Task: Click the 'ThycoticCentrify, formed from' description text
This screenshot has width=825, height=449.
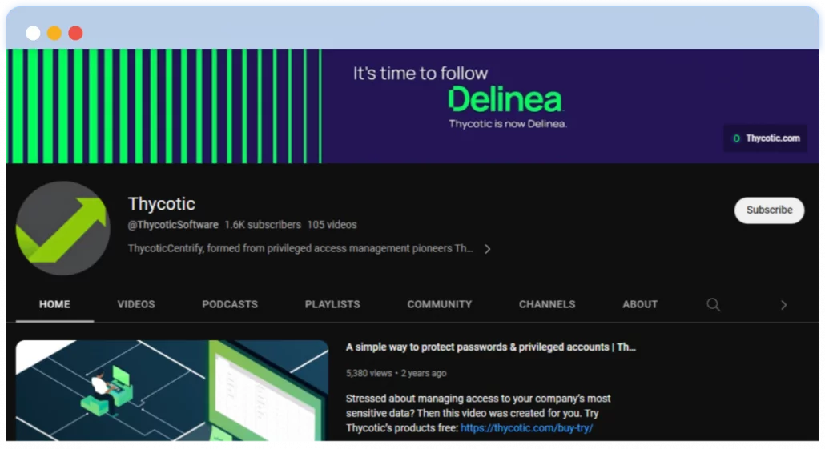Action: click(x=300, y=248)
